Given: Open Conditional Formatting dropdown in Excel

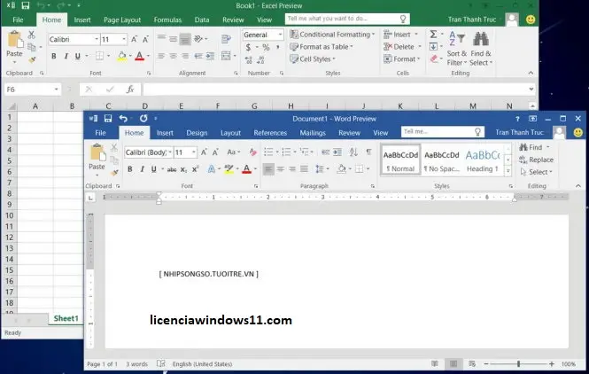Looking at the screenshot, I should (x=332, y=35).
